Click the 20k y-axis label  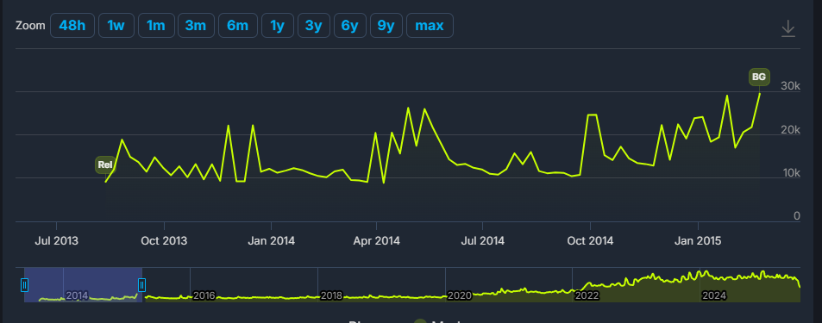click(791, 130)
